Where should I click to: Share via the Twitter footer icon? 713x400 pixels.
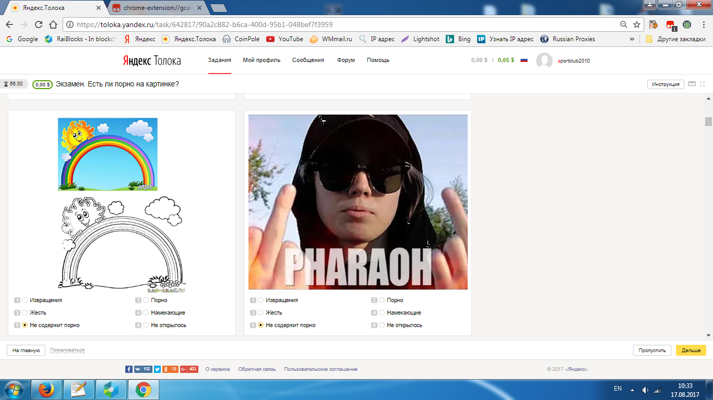(157, 369)
